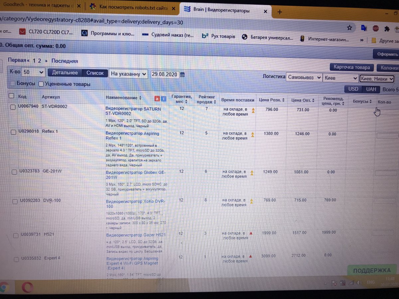Open the К-во 50 items dropdown
Viewport: 399px width, 299px height.
[x=33, y=72]
